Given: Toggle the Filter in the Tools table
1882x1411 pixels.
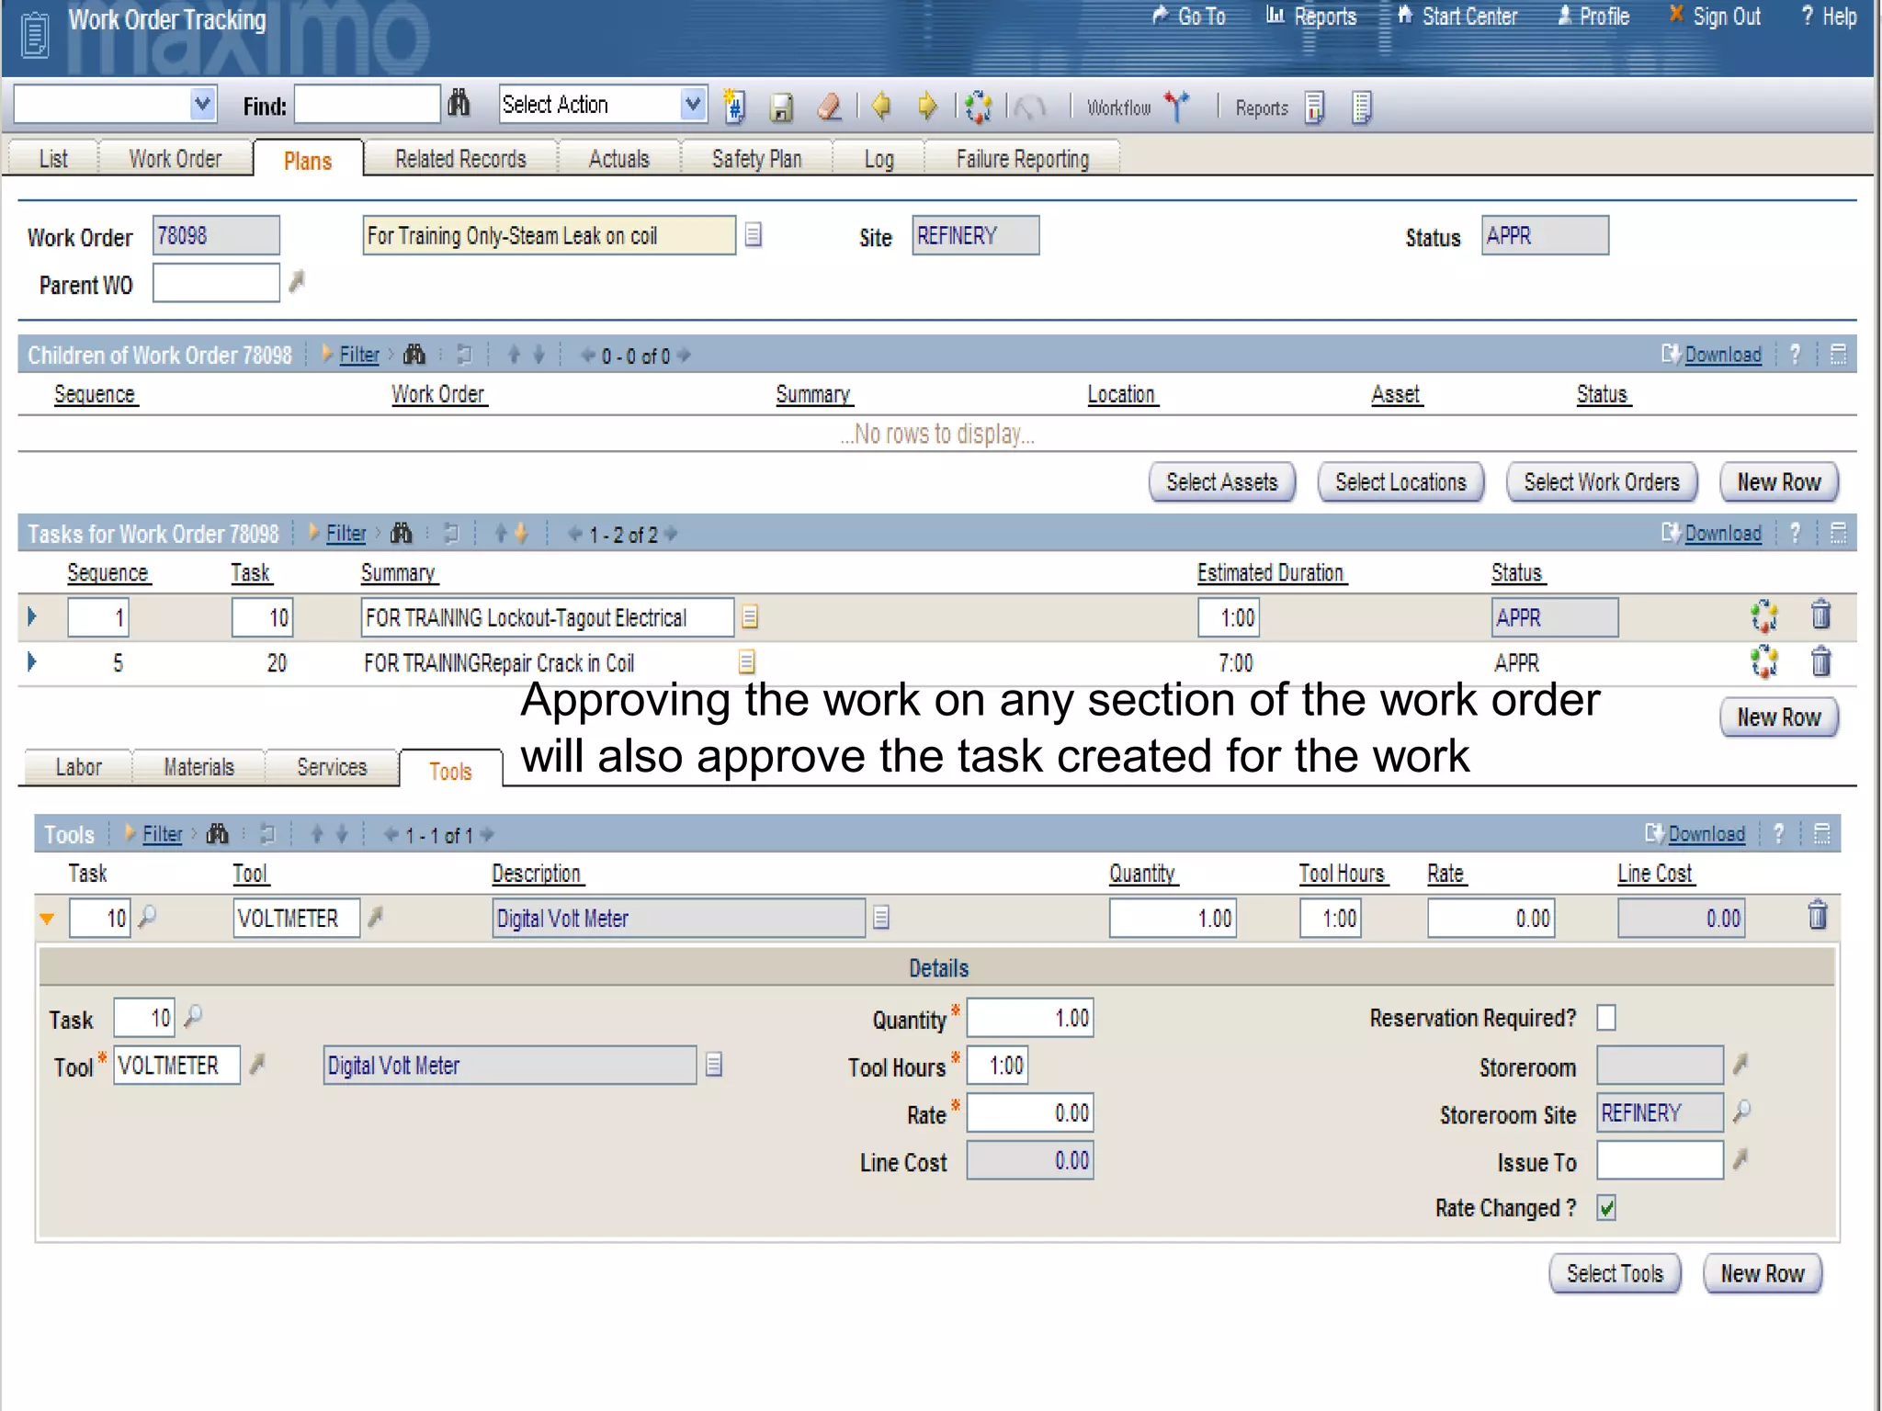Looking at the screenshot, I should point(162,834).
